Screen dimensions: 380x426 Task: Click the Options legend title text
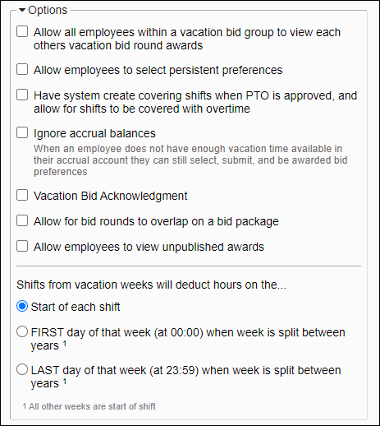pos(48,10)
